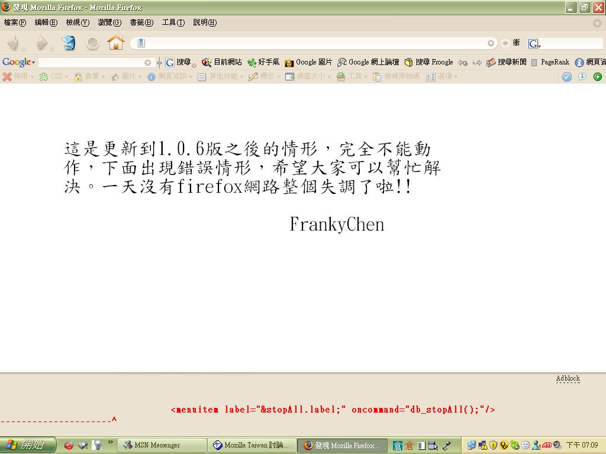
Task: Click the MSN buddy tray icon
Action: tap(536, 445)
